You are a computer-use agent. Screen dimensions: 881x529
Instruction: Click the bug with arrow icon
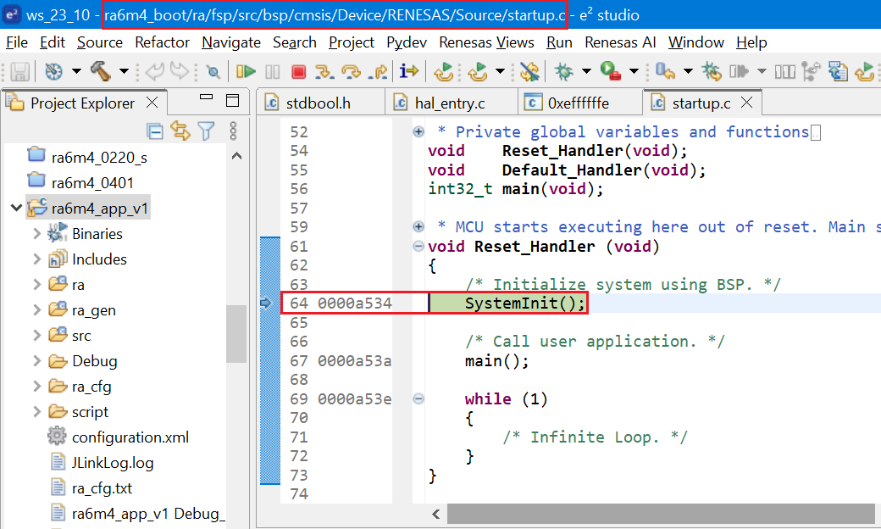point(712,71)
